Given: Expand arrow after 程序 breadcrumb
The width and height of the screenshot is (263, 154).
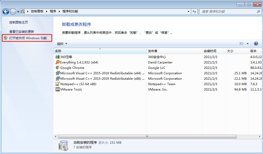Looking at the screenshot, I should pyautogui.click(x=59, y=12).
